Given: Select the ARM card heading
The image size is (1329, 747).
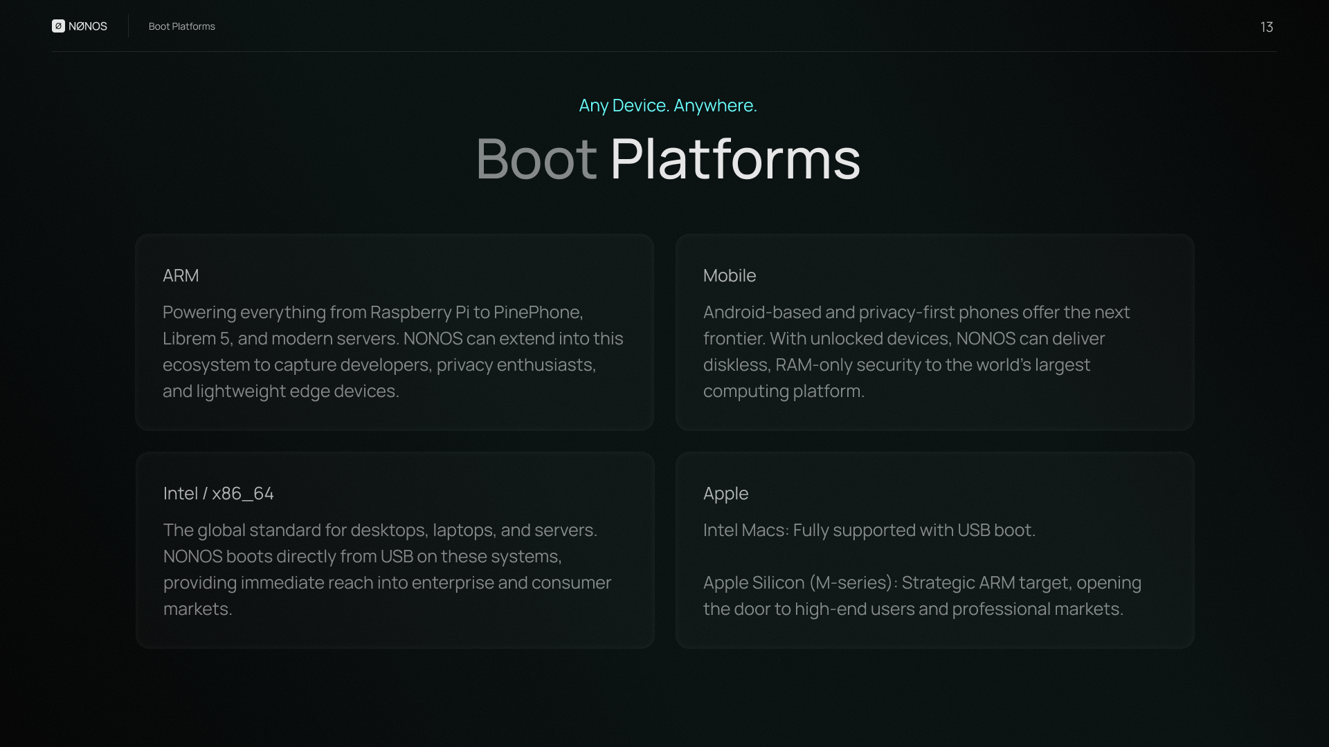Looking at the screenshot, I should (181, 275).
